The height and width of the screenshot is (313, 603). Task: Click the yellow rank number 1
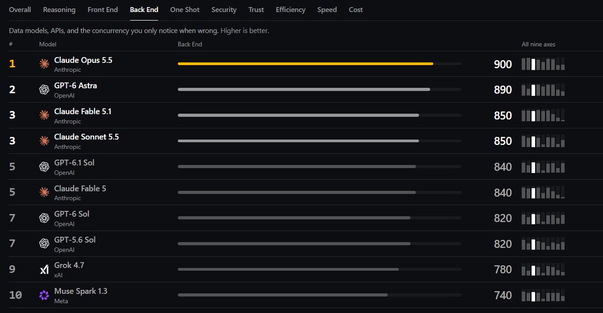tap(12, 64)
